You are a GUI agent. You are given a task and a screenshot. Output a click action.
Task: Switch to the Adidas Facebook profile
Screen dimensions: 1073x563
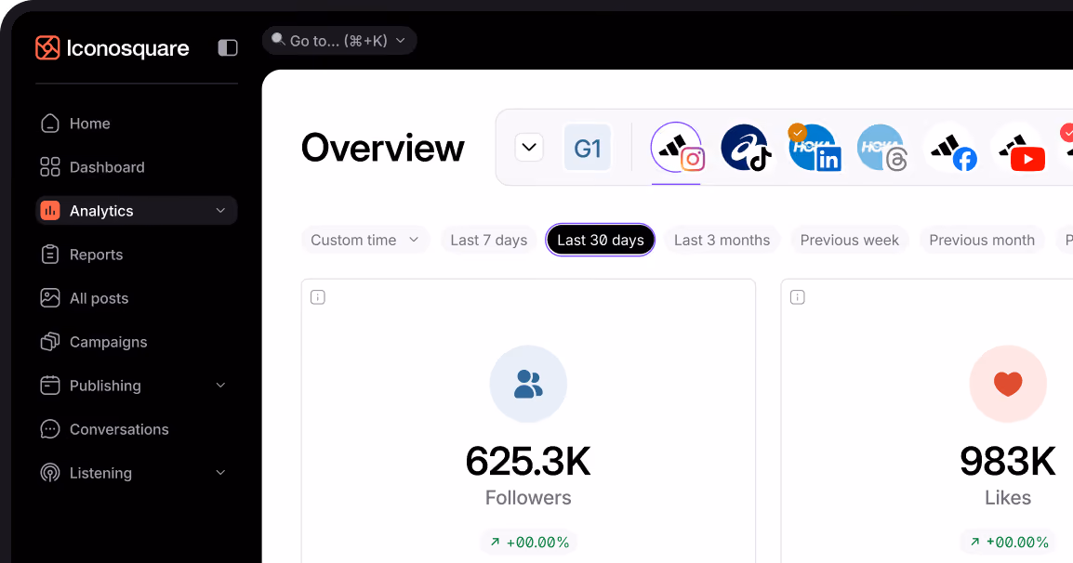click(x=950, y=147)
